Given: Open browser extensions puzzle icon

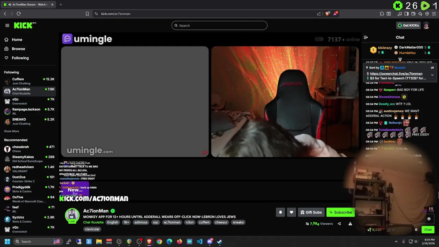Looking at the screenshot, I should point(382,14).
